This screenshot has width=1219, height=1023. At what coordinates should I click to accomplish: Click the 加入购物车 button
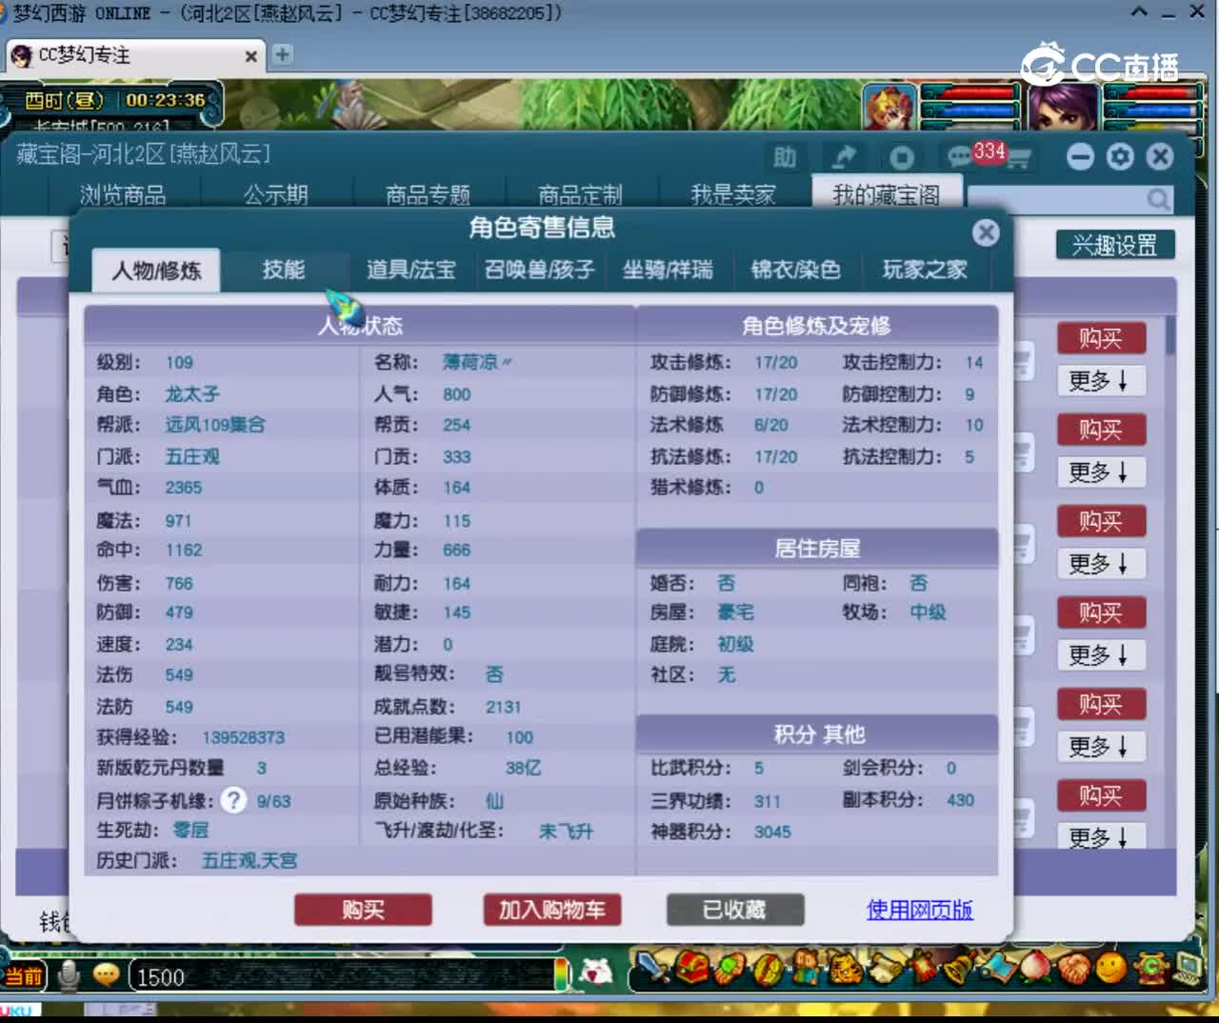[552, 910]
